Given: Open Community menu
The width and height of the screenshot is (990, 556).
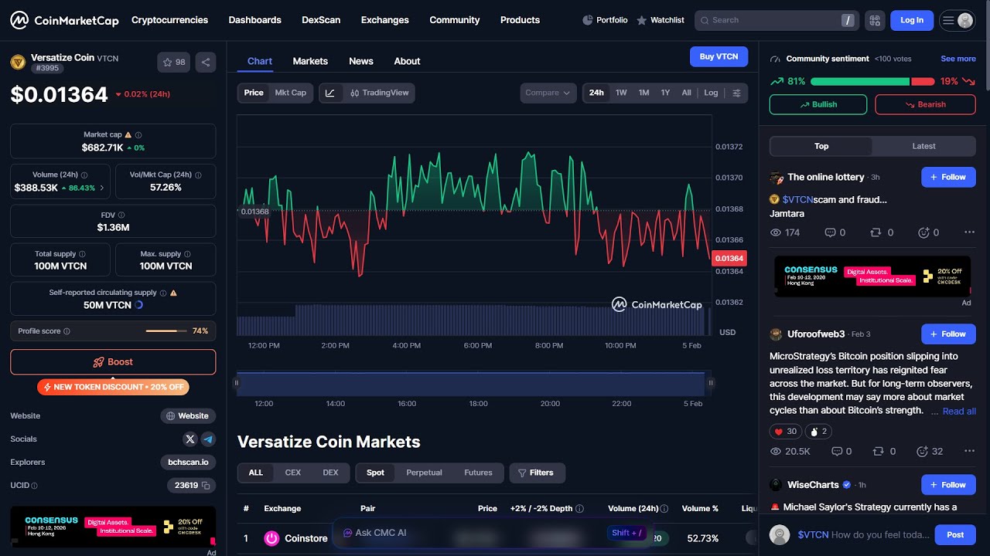Looking at the screenshot, I should [455, 20].
